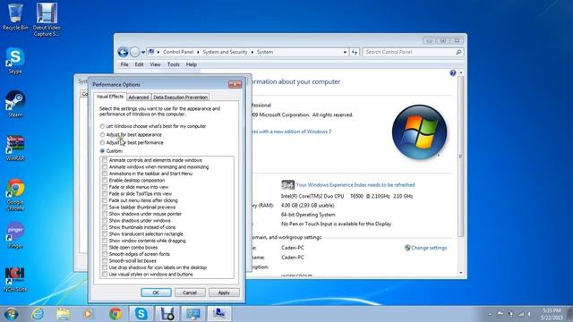Screen dimensions: 573x322
Task: Check Use drop shadows for icon labels
Action: (x=105, y=267)
